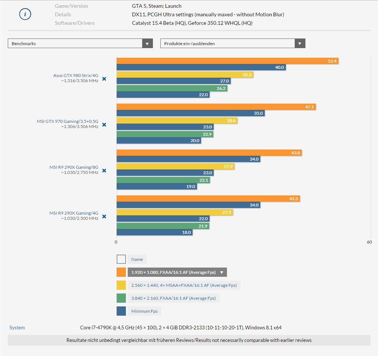Screen dimensions: 378x356
Task: Click the ~1.316/3.506 MHz clock text
Action: click(x=80, y=81)
